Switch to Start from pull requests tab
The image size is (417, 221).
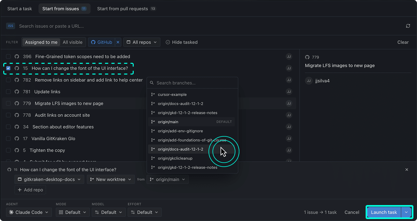(127, 9)
